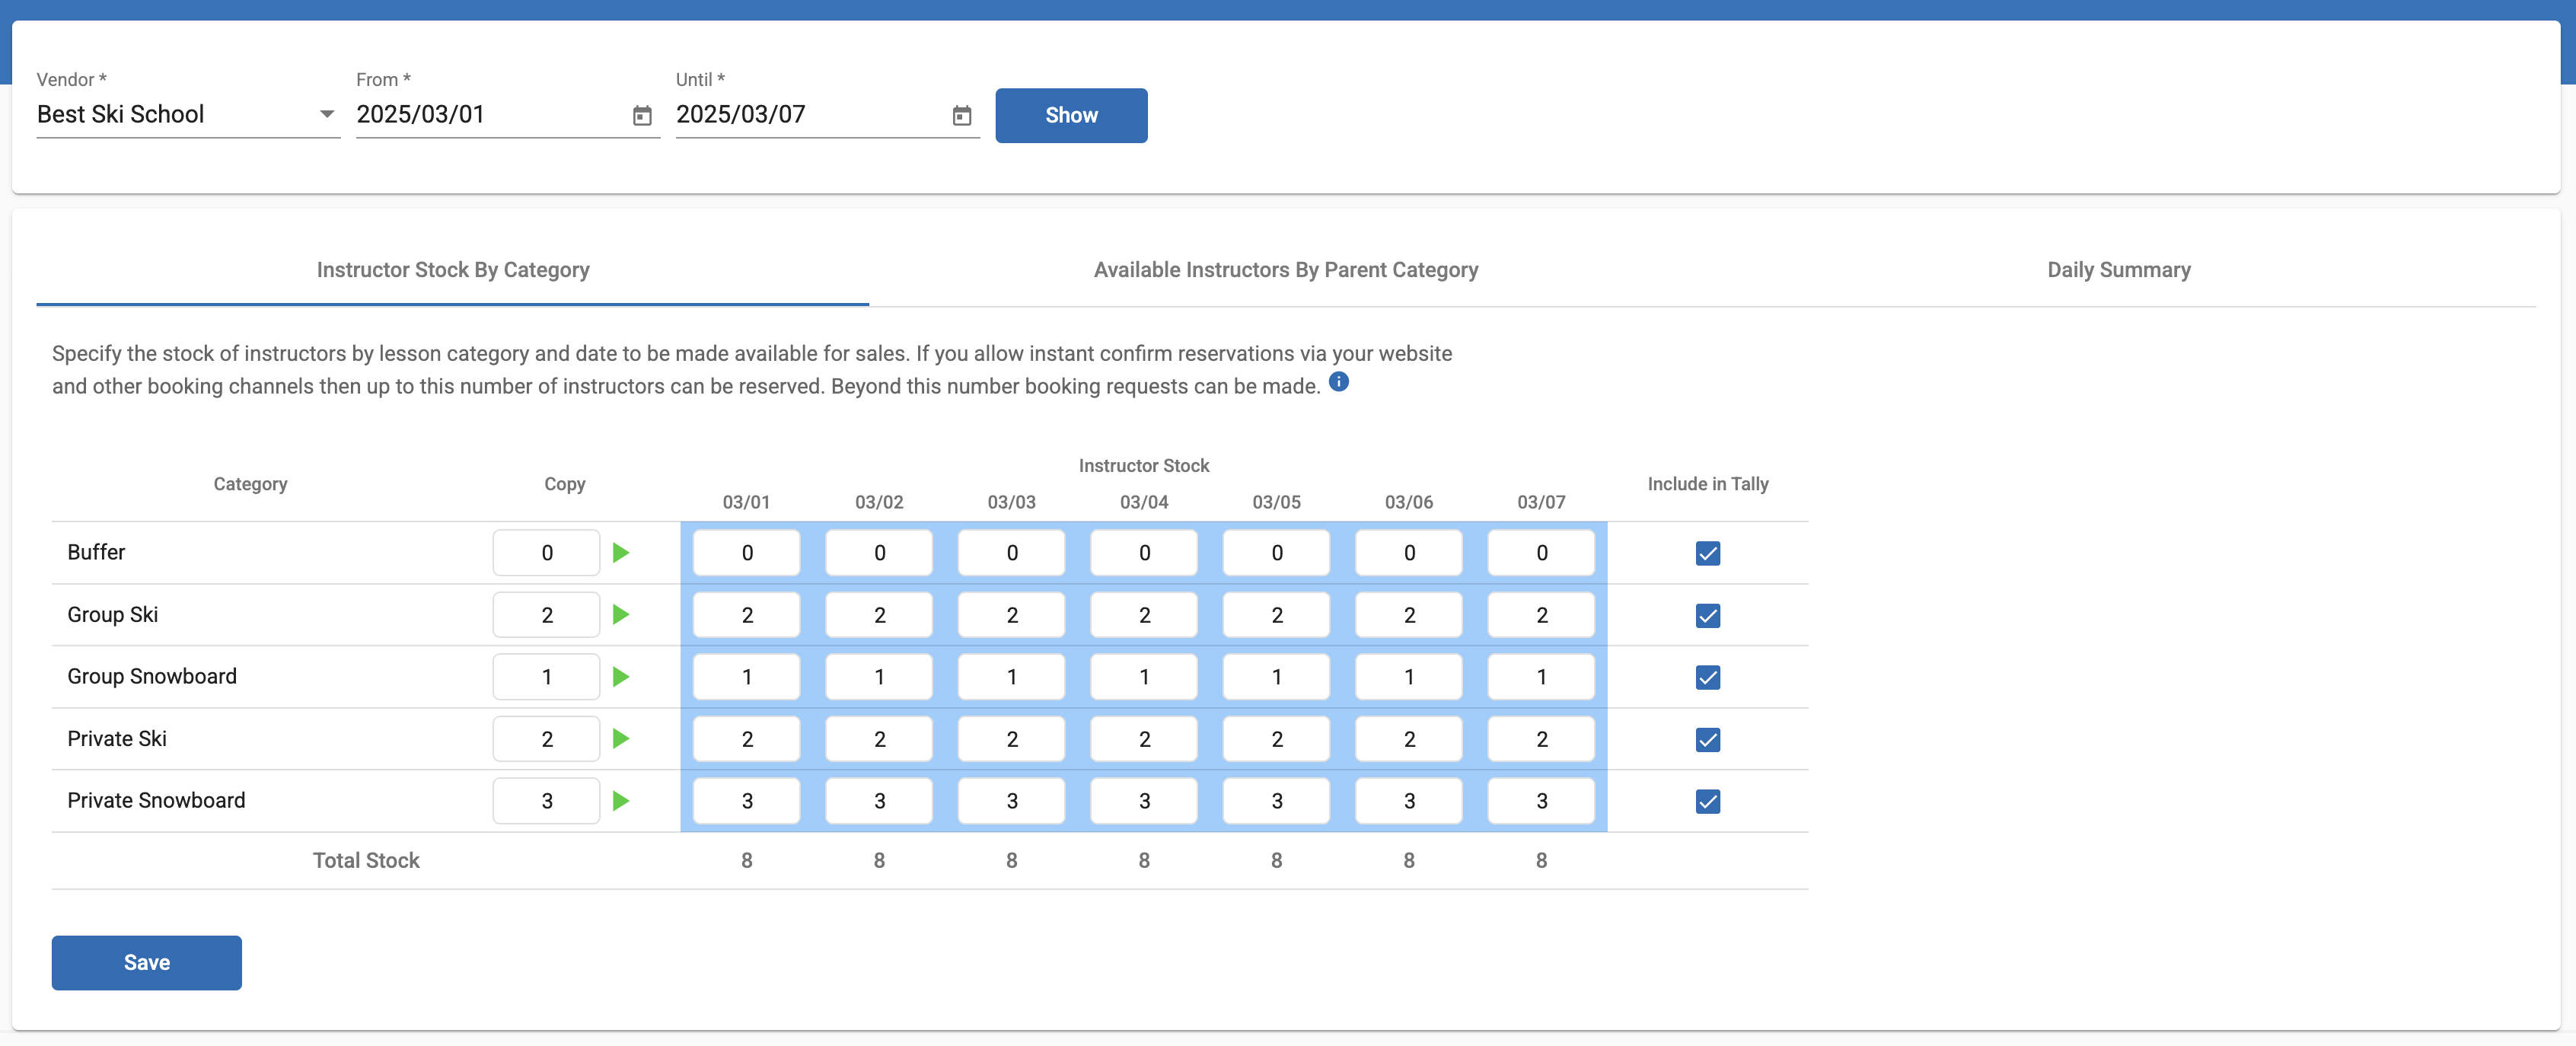
Task: Click the From date text field
Action: tap(490, 115)
